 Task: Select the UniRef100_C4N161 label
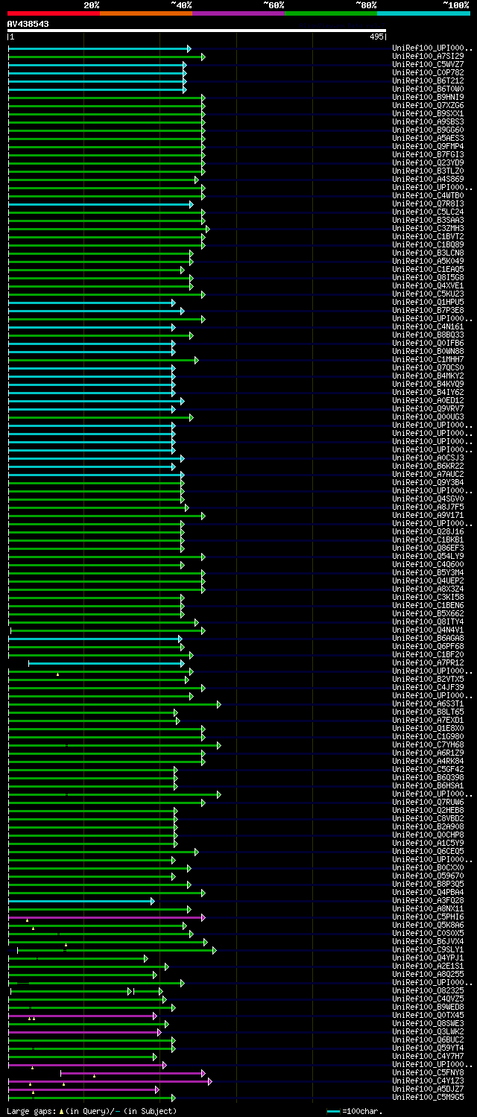428,326
